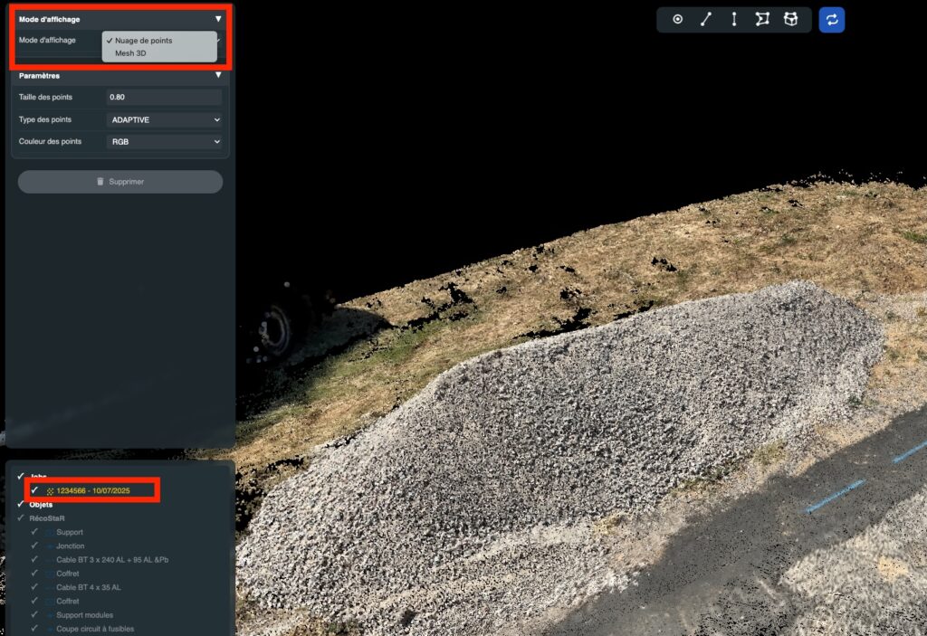Toggle the Jonction layer checkmark
The image size is (927, 636).
tap(34, 546)
